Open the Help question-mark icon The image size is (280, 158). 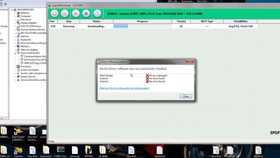pyautogui.click(x=97, y=14)
